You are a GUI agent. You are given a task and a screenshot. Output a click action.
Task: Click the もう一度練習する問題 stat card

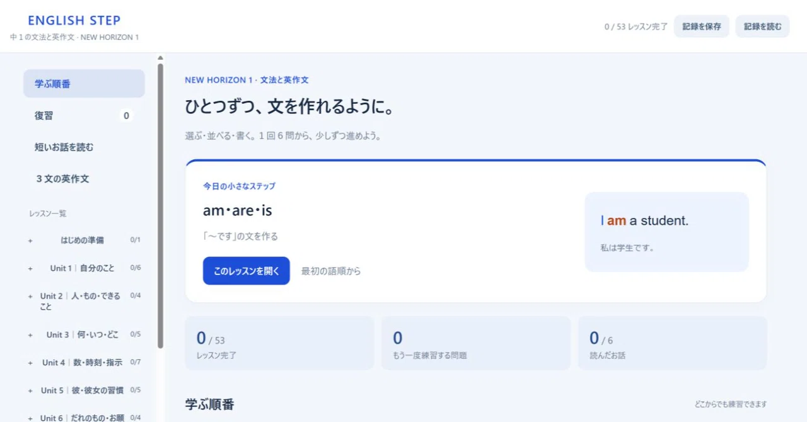coord(475,343)
